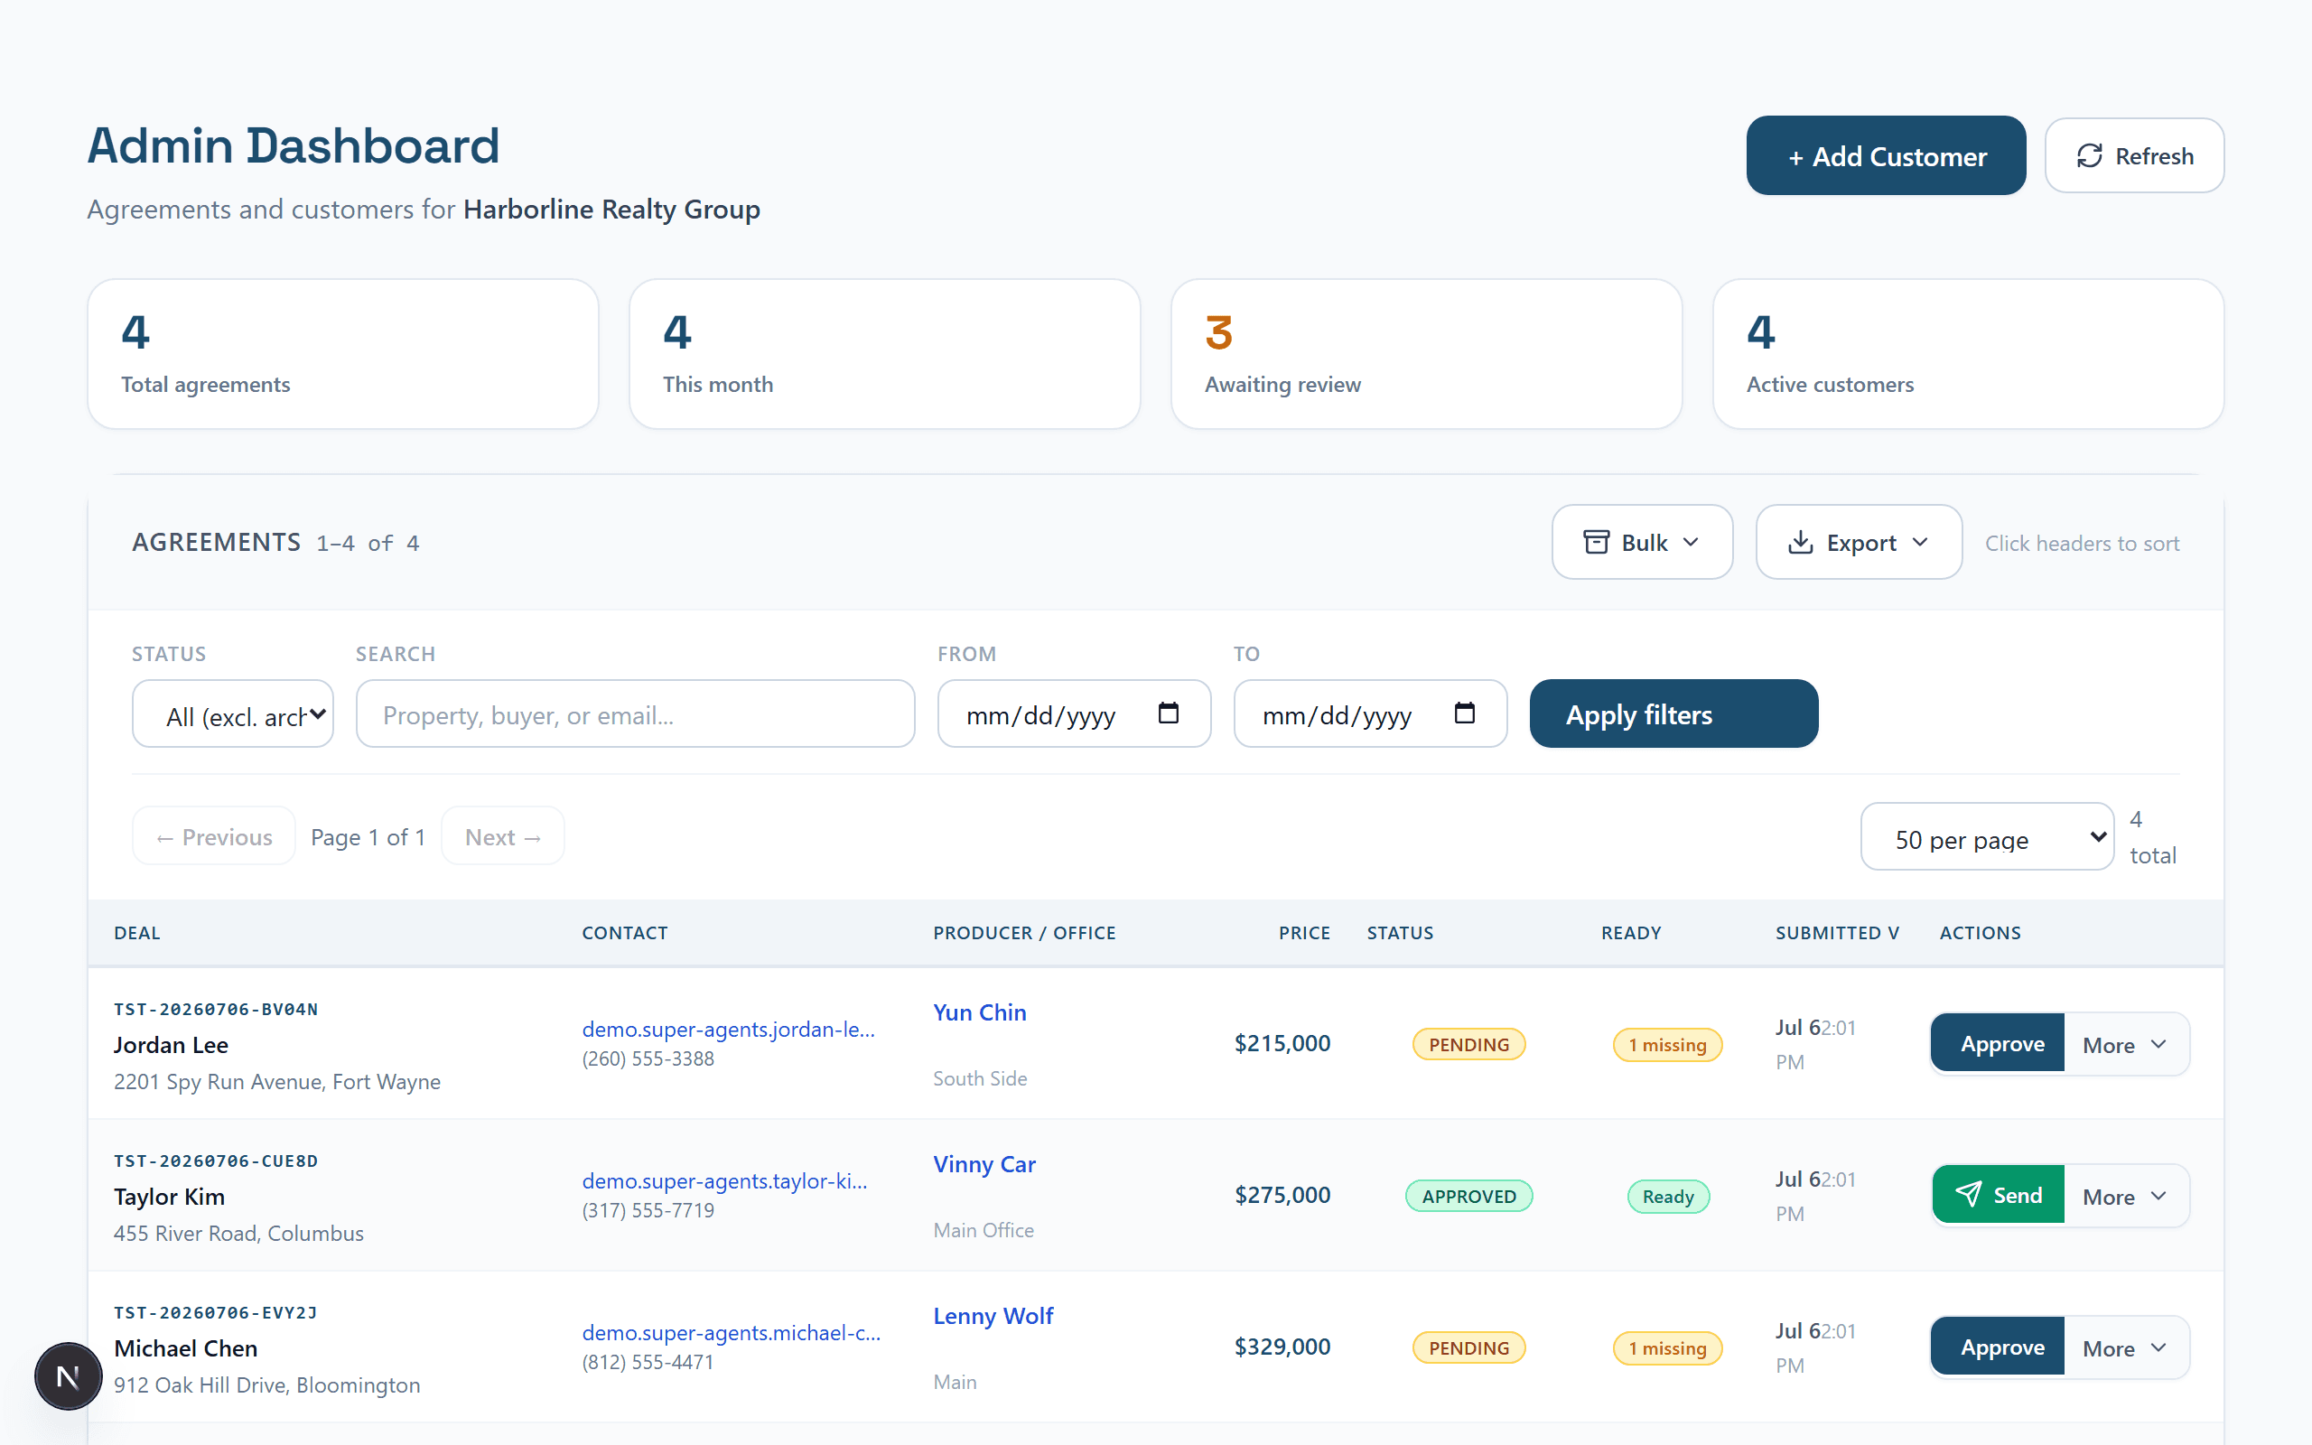Click deal ID TST-20260706-EVY2J
Screen dimensions: 2312x1445
click(216, 1313)
